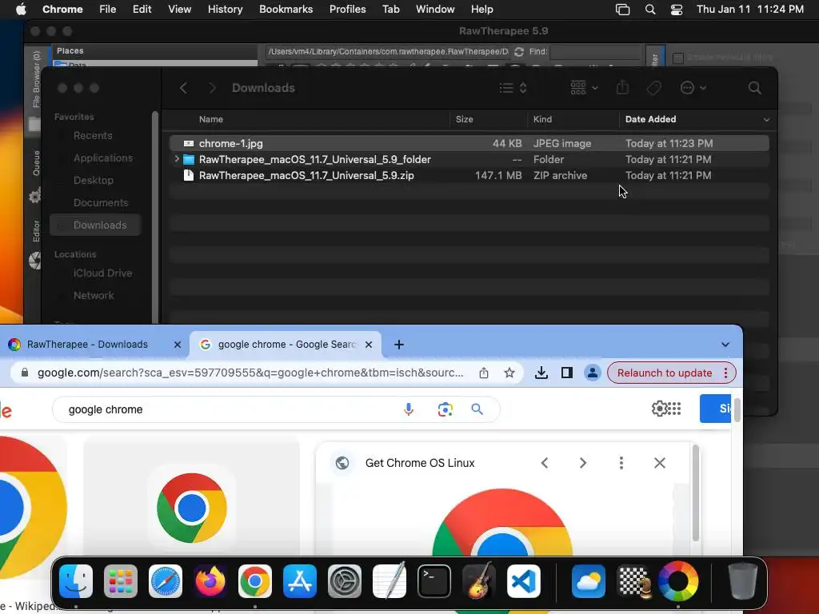Open the Bookmarks menu
Image resolution: width=819 pixels, height=614 pixels.
(286, 10)
